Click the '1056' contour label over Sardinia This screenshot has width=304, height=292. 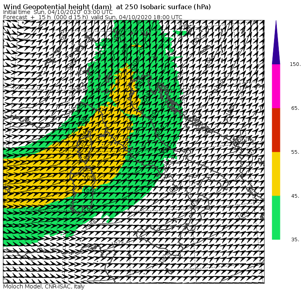coord(90,177)
